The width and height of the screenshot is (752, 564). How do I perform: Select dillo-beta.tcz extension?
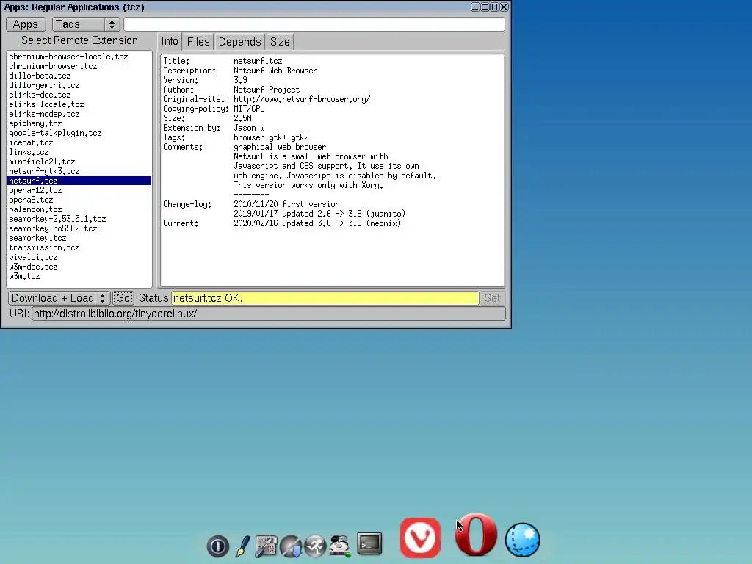tap(79, 76)
